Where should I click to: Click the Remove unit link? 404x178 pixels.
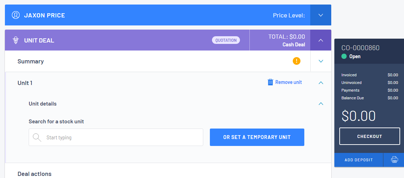(x=289, y=82)
